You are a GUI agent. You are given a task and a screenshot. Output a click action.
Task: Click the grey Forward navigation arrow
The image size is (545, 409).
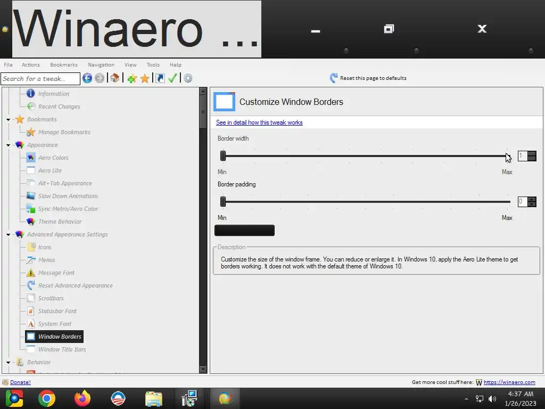point(100,78)
